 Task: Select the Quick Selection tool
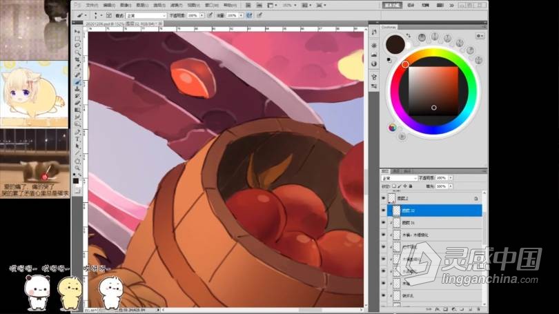(77, 53)
